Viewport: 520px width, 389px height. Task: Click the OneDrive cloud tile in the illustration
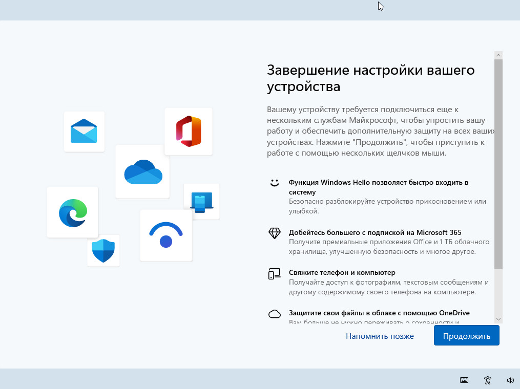(x=142, y=171)
